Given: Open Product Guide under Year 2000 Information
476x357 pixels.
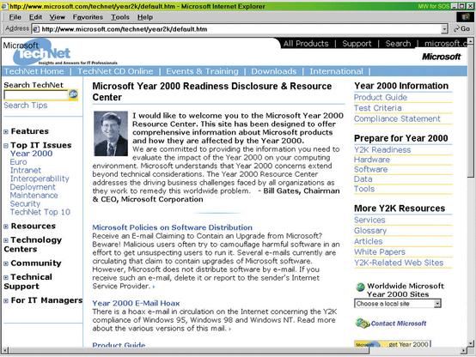Looking at the screenshot, I should (x=381, y=97).
